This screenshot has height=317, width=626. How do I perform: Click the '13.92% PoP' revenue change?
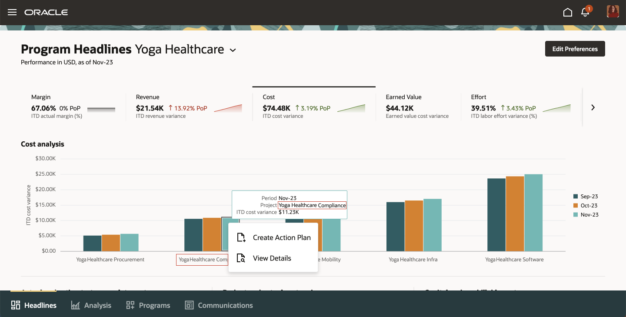click(x=188, y=108)
